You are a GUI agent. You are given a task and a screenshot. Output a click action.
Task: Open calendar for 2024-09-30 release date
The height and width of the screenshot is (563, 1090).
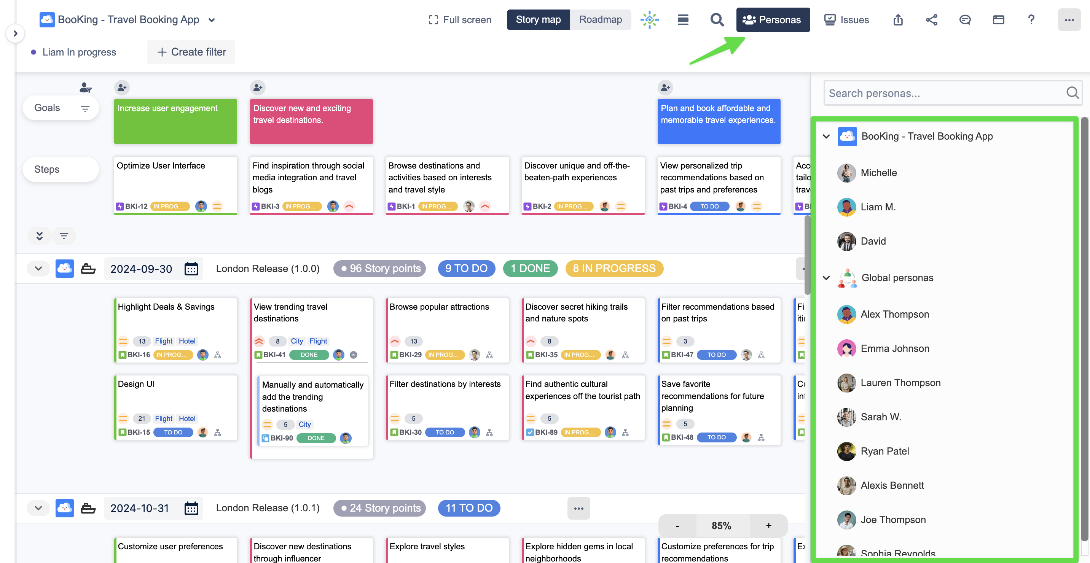[x=191, y=269]
